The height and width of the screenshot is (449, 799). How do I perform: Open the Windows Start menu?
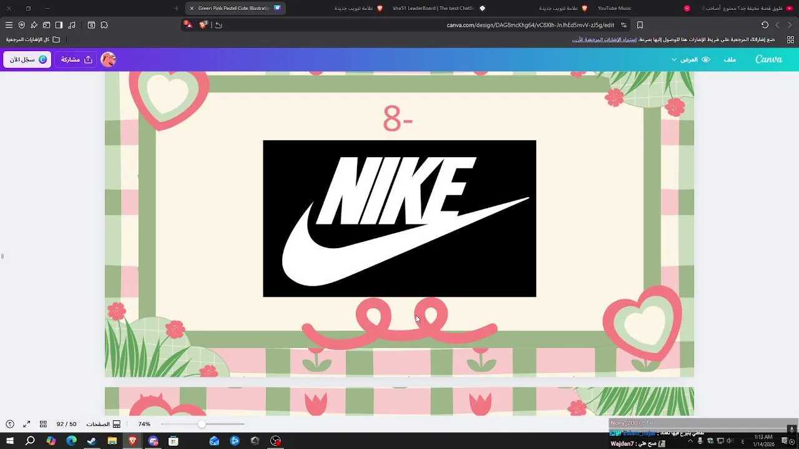coord(10,441)
